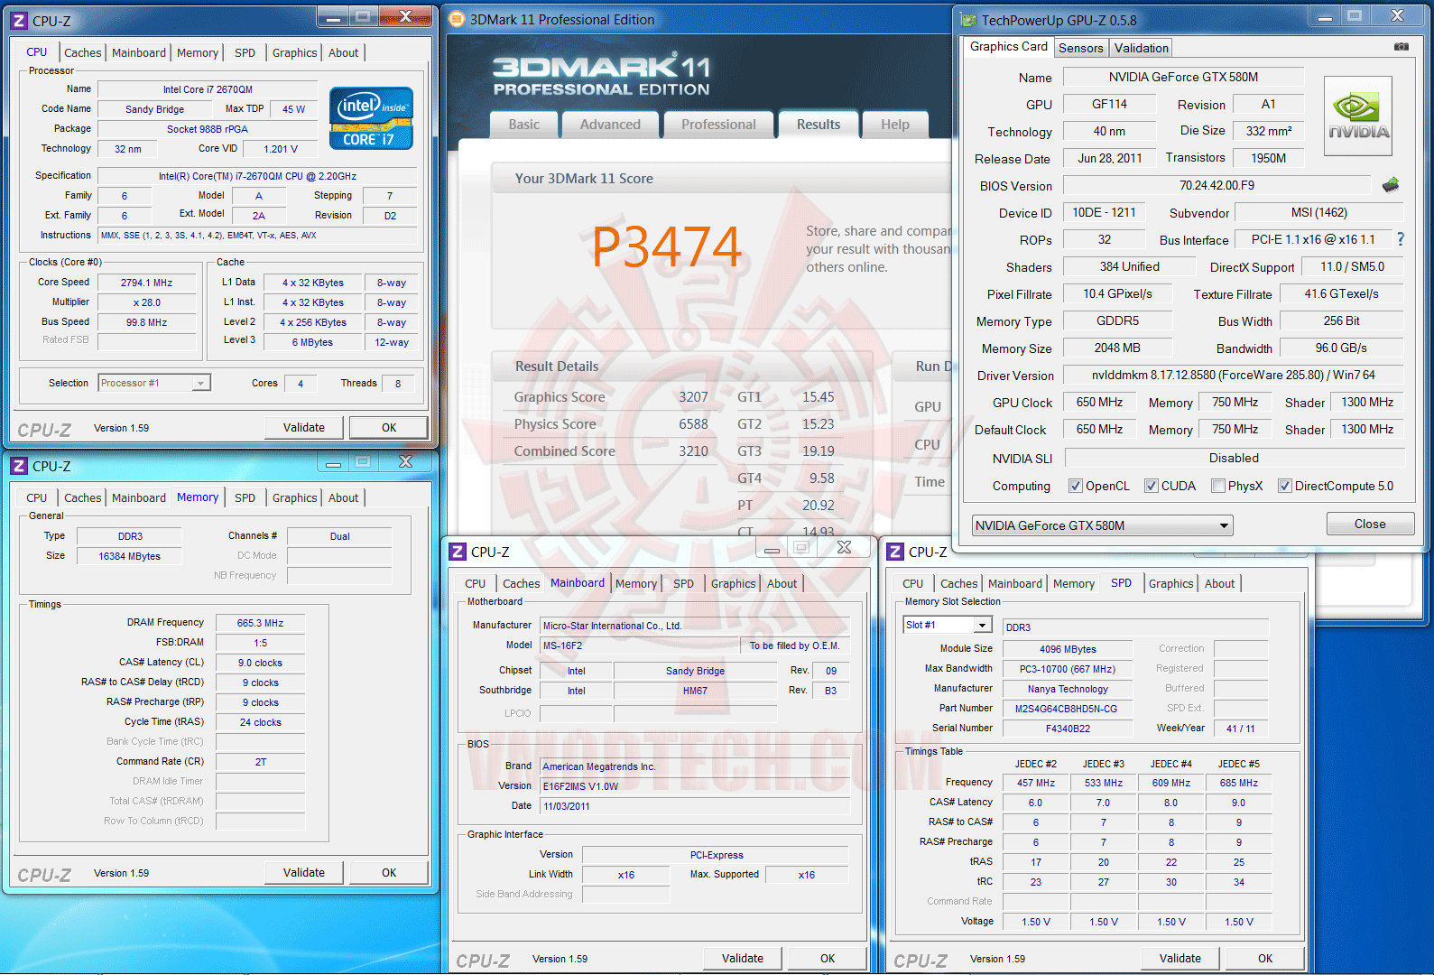
Task: Open the Professional tab in 3DMark 11
Action: 718,125
